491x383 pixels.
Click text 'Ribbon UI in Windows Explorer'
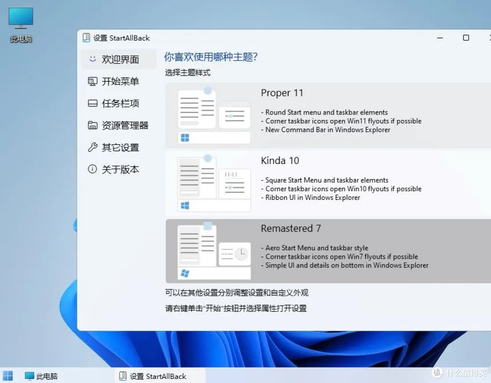pyautogui.click(x=313, y=198)
